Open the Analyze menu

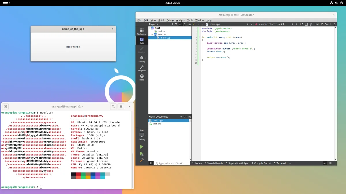[180, 20]
